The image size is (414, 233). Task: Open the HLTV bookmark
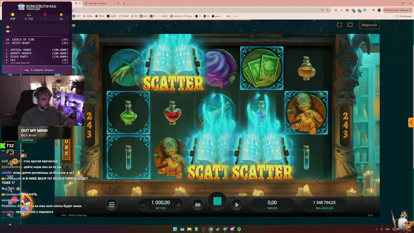point(77,16)
